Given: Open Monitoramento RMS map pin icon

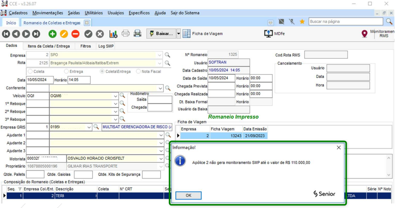Looking at the screenshot, I should click(x=365, y=34).
